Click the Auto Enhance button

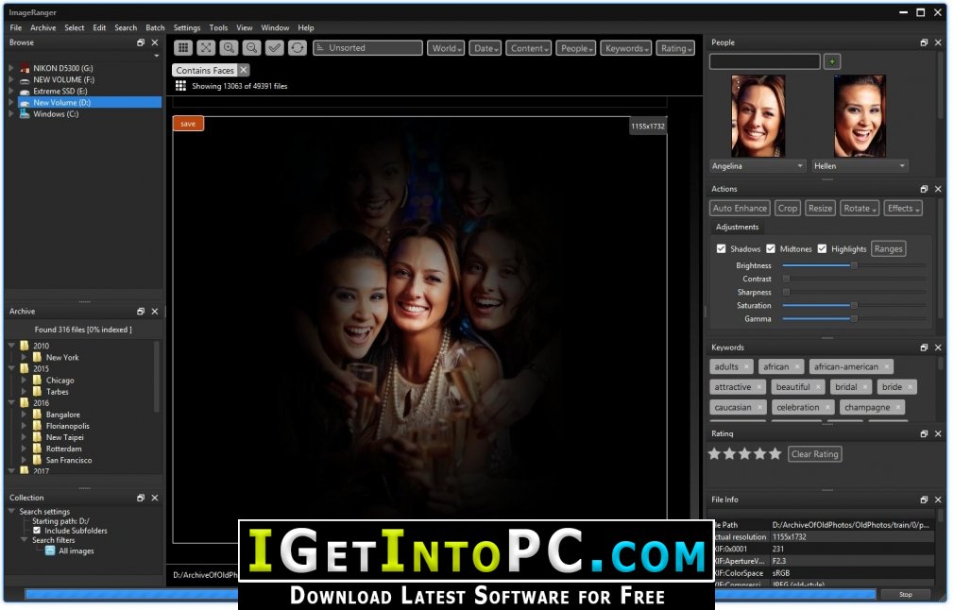point(740,208)
